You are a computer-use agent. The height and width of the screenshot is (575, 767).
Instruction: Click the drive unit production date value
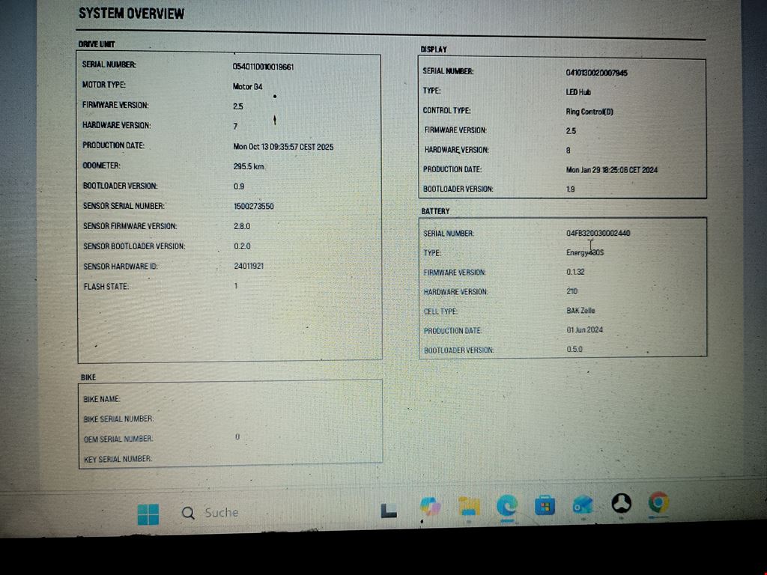[x=283, y=147]
